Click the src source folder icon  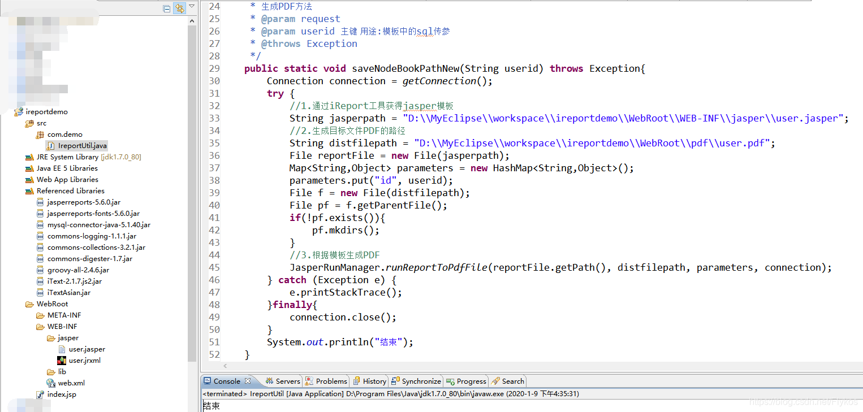coord(29,123)
